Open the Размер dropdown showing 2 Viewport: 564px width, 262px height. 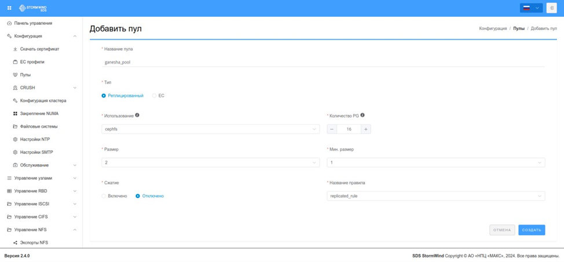(210, 163)
